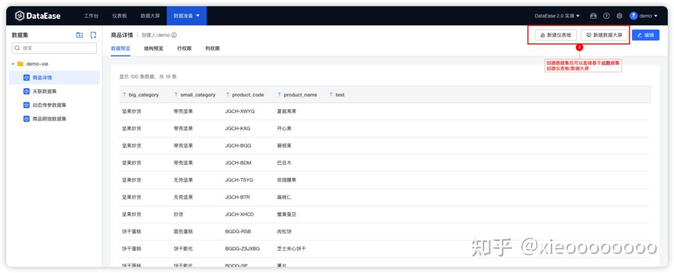This screenshot has height=273, width=674.
Task: Click the 新建仪表板 button
Action: point(556,35)
